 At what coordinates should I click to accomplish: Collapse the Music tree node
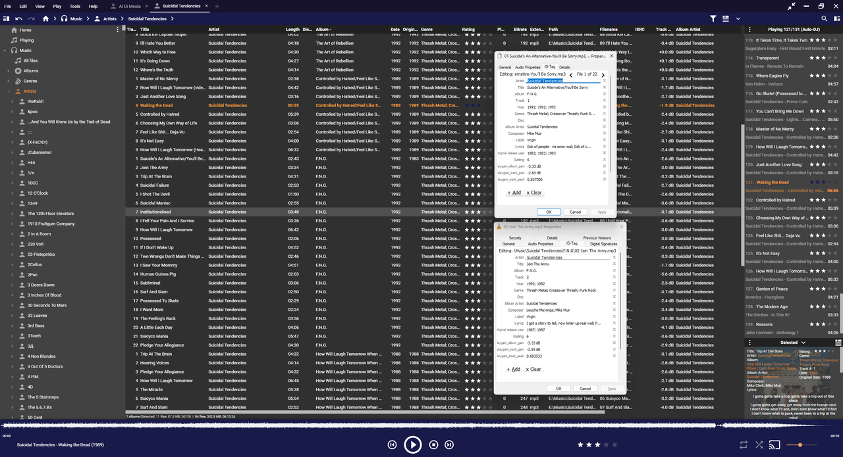coord(5,51)
